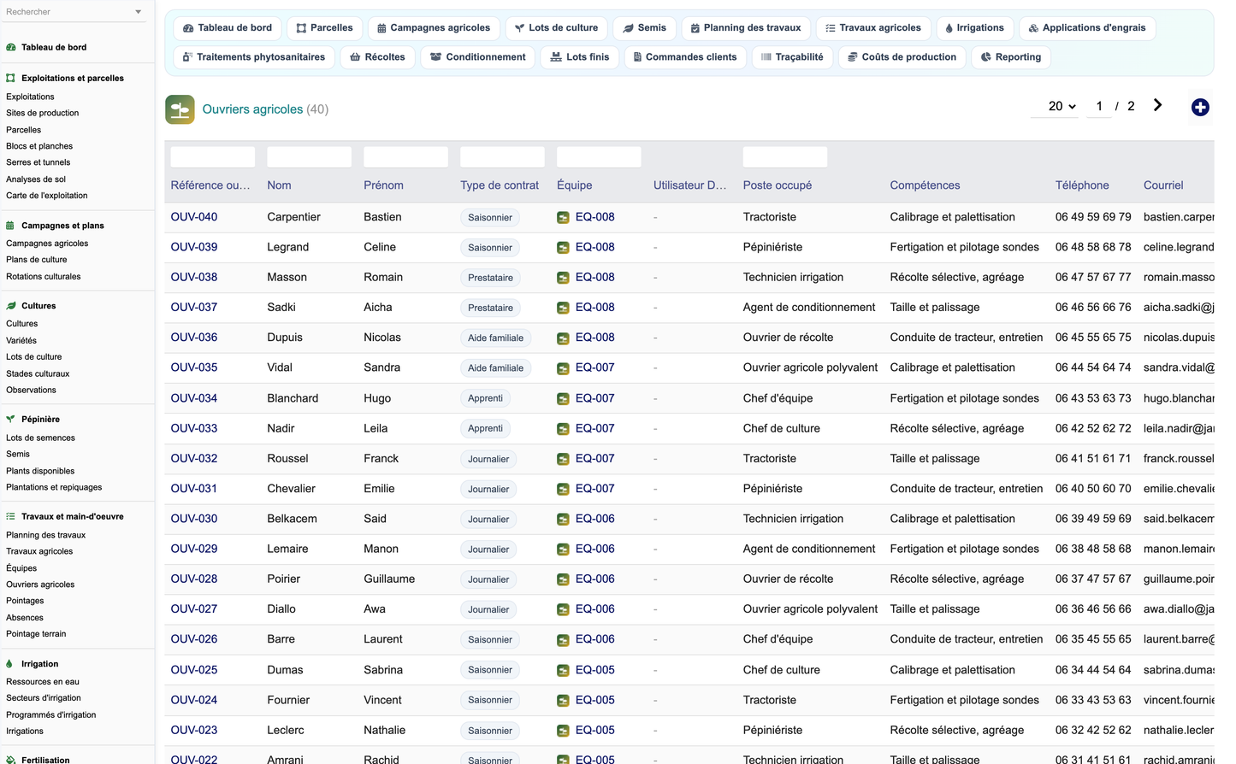This screenshot has width=1236, height=764.
Task: Open Plants disponibles in the sidebar
Action: 40,471
